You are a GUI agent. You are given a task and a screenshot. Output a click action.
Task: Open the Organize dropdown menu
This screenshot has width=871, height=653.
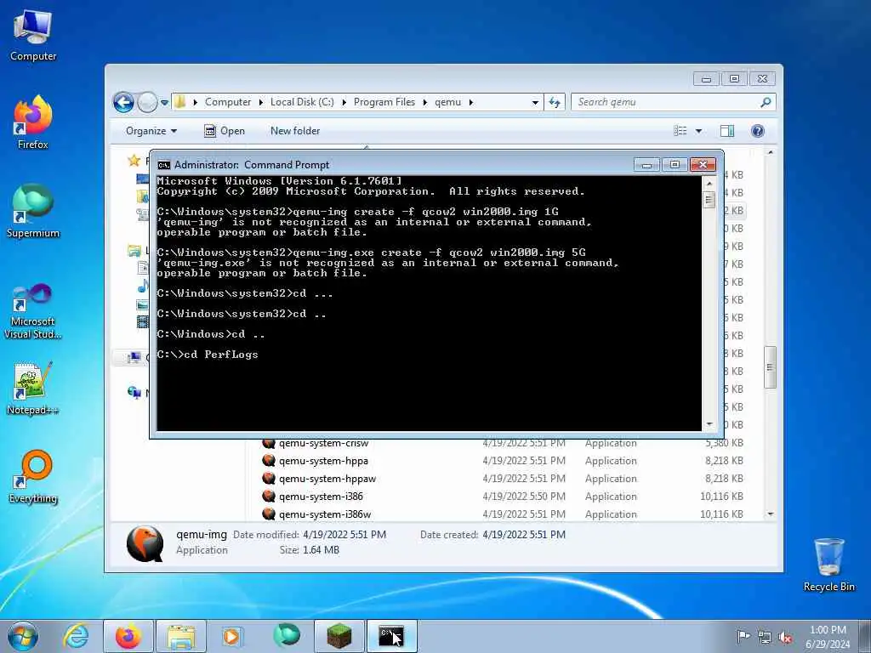[151, 131]
